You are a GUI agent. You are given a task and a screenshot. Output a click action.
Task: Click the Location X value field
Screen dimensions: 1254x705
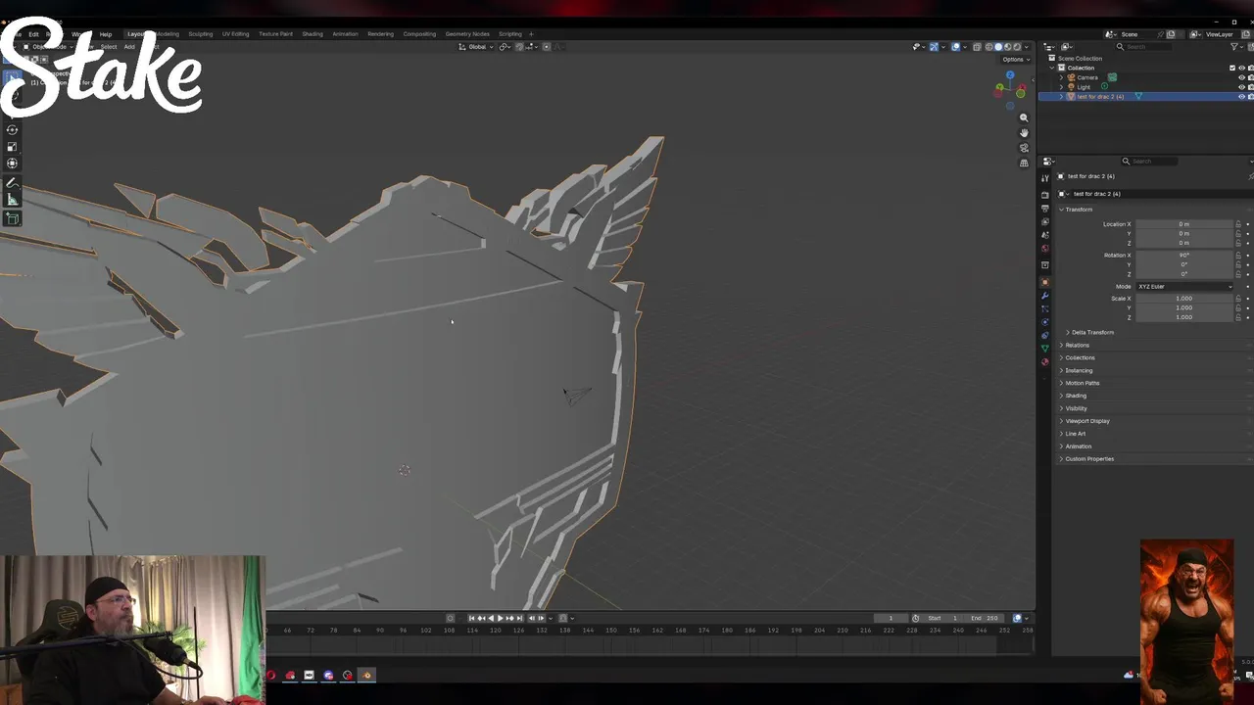[1184, 224]
